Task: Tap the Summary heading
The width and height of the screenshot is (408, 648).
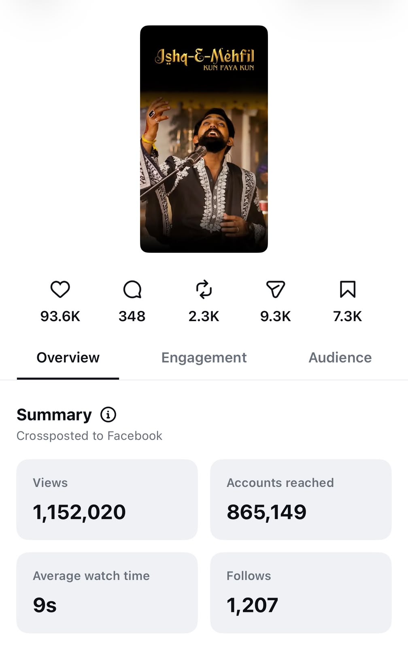Action: click(x=54, y=415)
